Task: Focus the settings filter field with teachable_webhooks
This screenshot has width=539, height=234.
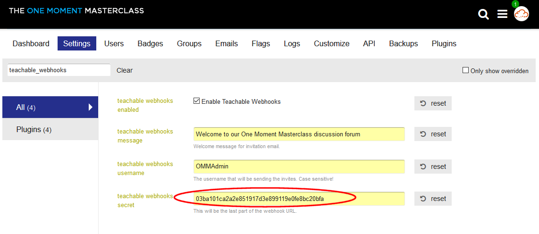Action: pos(59,70)
